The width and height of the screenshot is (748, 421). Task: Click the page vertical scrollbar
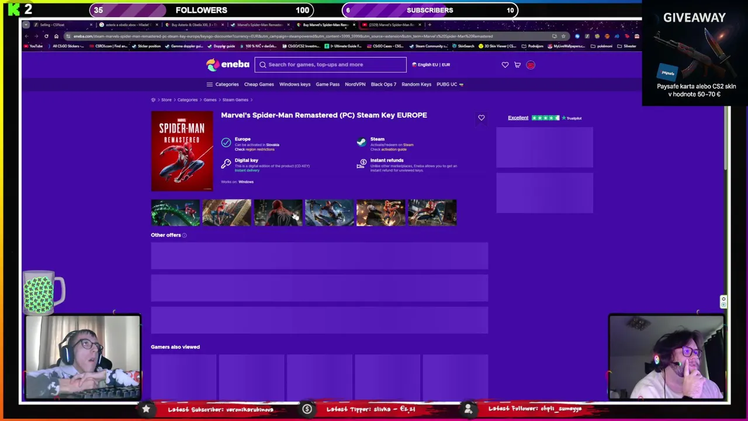[x=726, y=139]
